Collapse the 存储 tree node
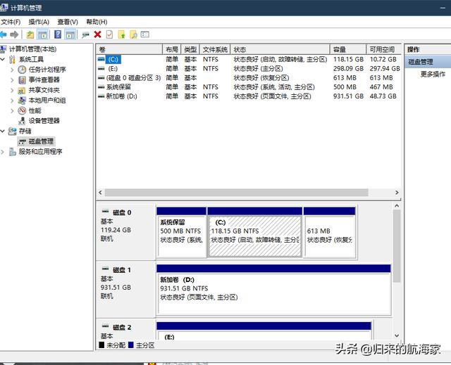Image resolution: width=451 pixels, height=365 pixels. pyautogui.click(x=4, y=131)
